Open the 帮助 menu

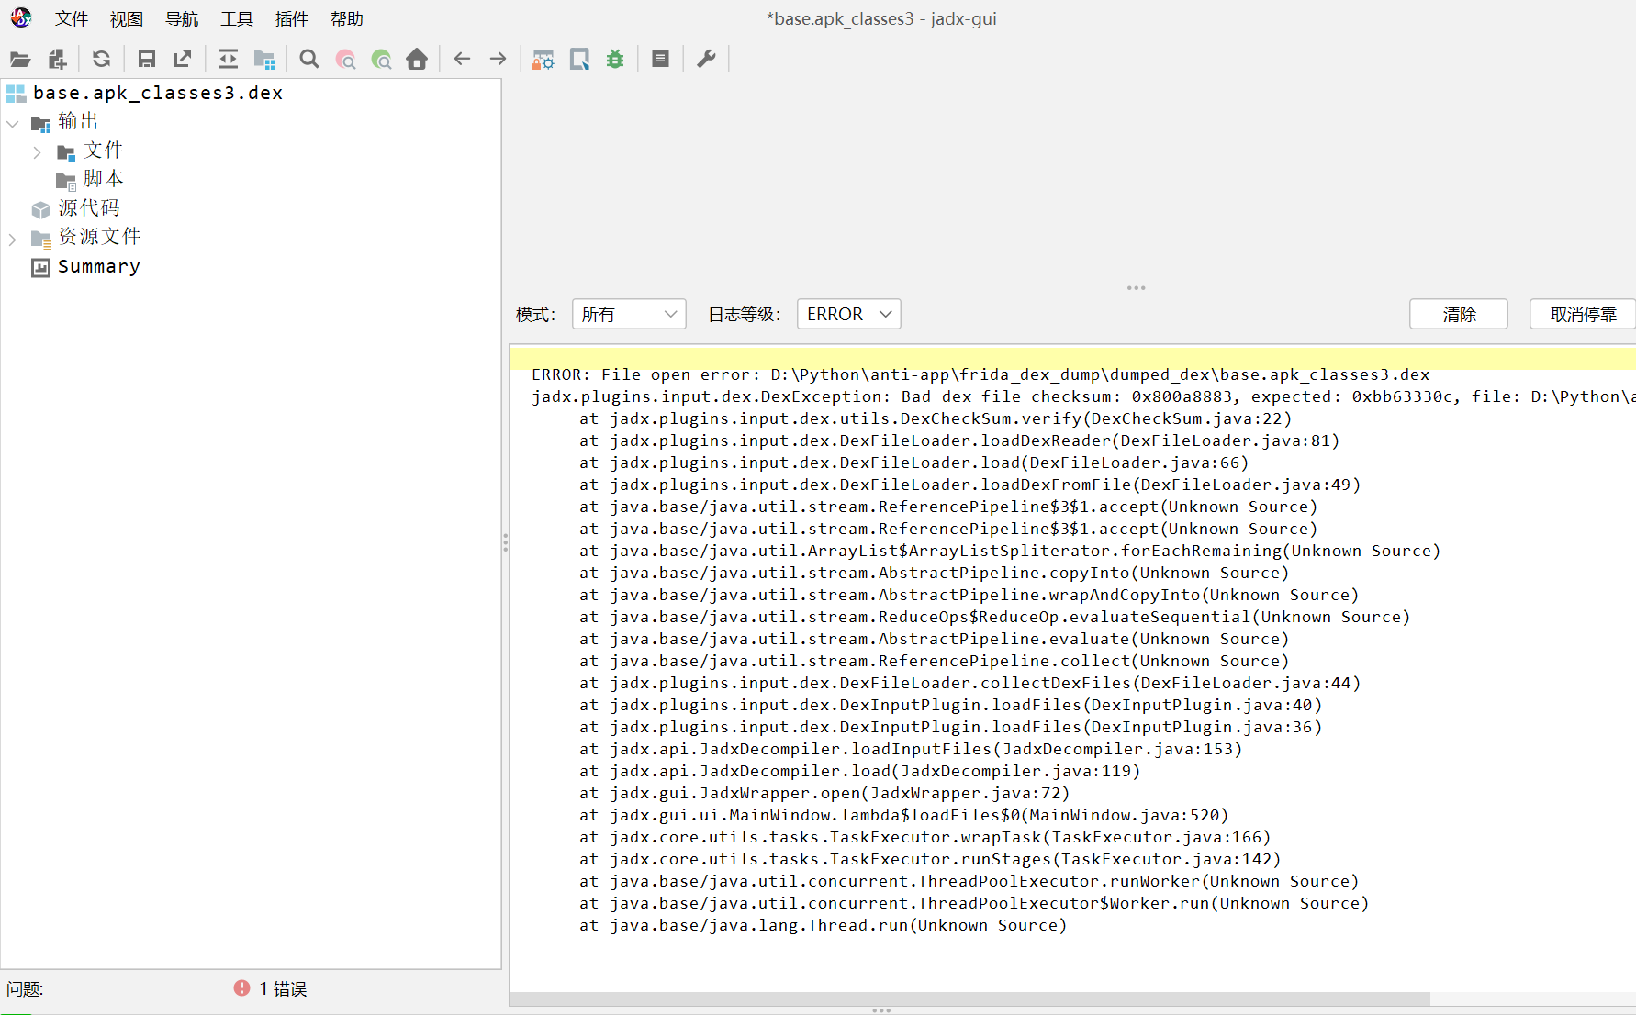(x=347, y=19)
